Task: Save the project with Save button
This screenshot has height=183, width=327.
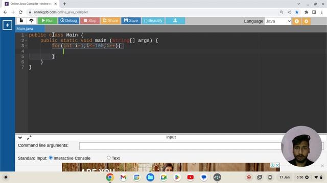Action: pos(131,20)
